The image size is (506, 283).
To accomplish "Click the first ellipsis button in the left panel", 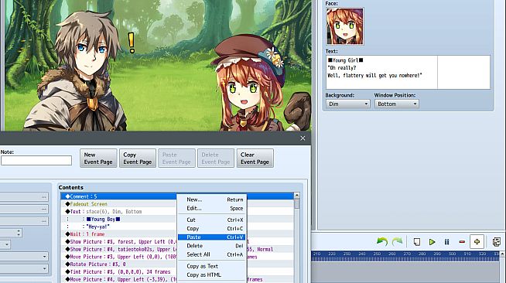I will [44, 197].
